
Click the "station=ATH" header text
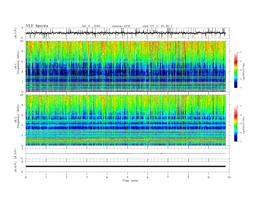(121, 26)
